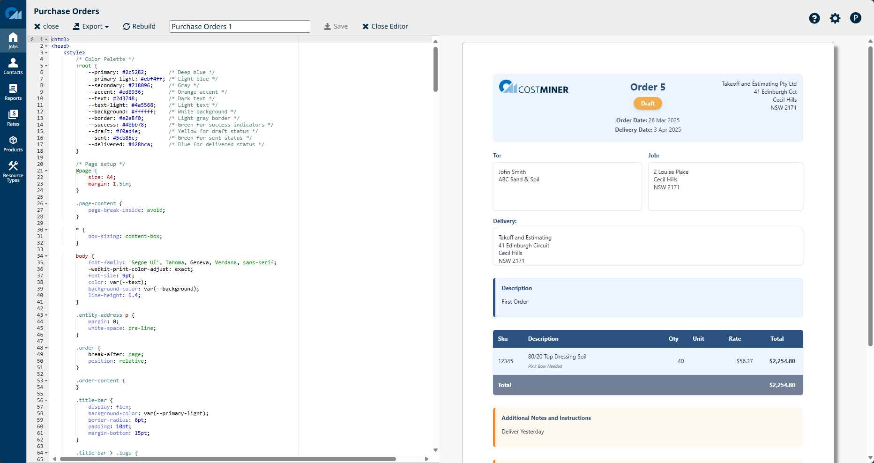Collapse the .order block fold on line 48
874x463 pixels.
tap(46, 348)
